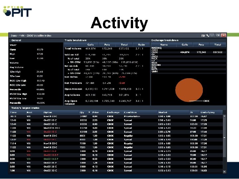Select the BATS row in Exchange breakdown
239x179 pixels.
189,69
